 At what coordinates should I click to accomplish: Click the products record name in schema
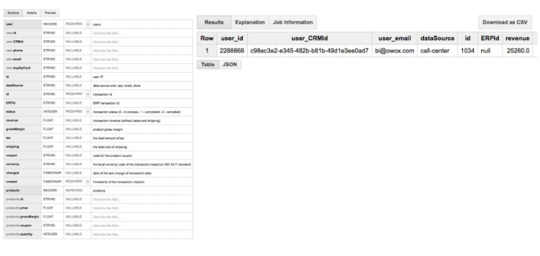tap(12, 191)
